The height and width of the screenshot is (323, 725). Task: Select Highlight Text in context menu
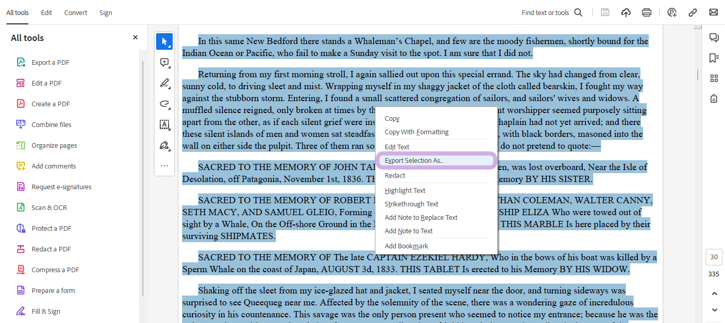coord(405,191)
